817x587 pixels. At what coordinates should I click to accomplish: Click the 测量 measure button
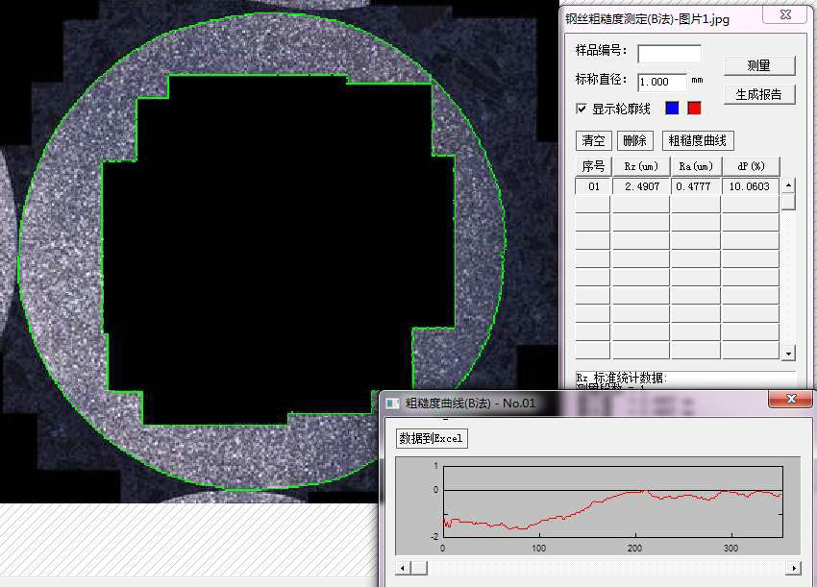[759, 65]
